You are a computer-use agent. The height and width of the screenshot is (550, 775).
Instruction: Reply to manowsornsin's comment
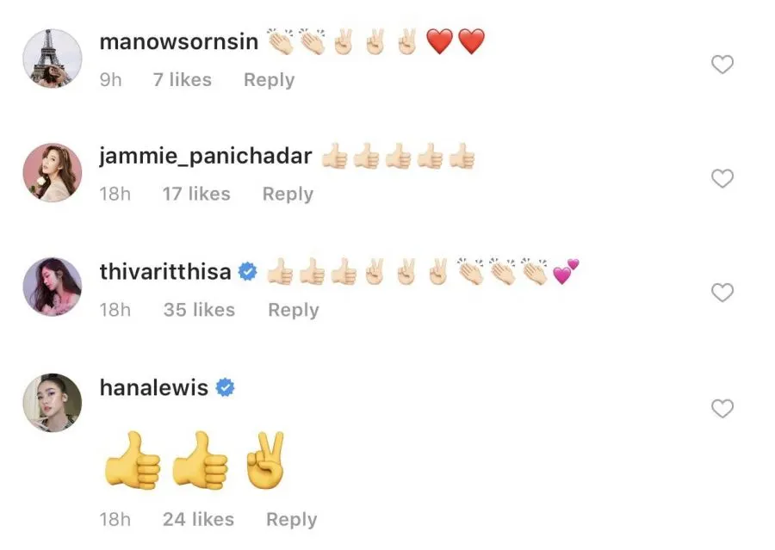click(269, 80)
